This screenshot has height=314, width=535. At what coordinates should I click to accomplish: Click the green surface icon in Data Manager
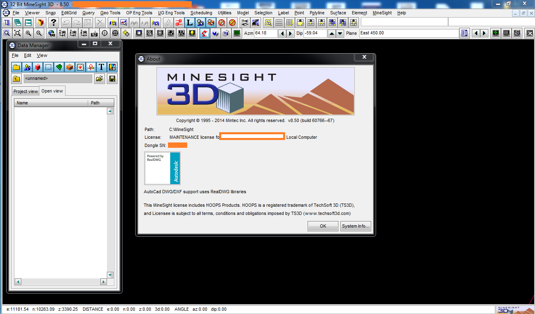click(x=59, y=67)
